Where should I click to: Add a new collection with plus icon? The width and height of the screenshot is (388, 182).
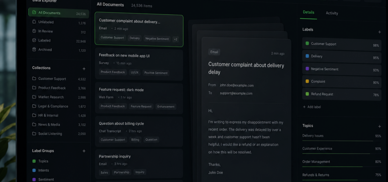[84, 69]
